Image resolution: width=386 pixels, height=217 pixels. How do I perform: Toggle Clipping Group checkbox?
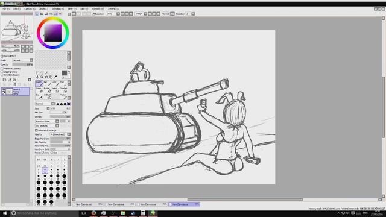[x=2, y=72]
